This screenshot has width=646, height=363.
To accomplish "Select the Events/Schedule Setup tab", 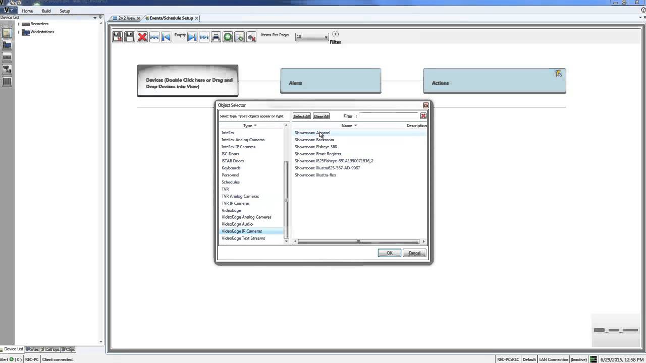I will [x=170, y=18].
